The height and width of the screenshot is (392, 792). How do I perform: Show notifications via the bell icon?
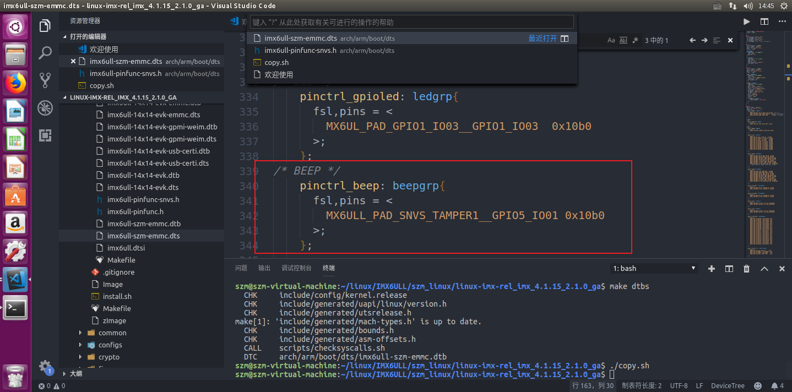tap(777, 386)
